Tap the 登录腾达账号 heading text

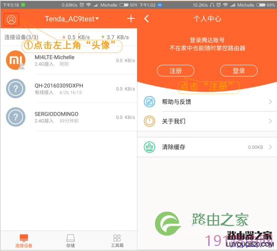click(x=207, y=40)
